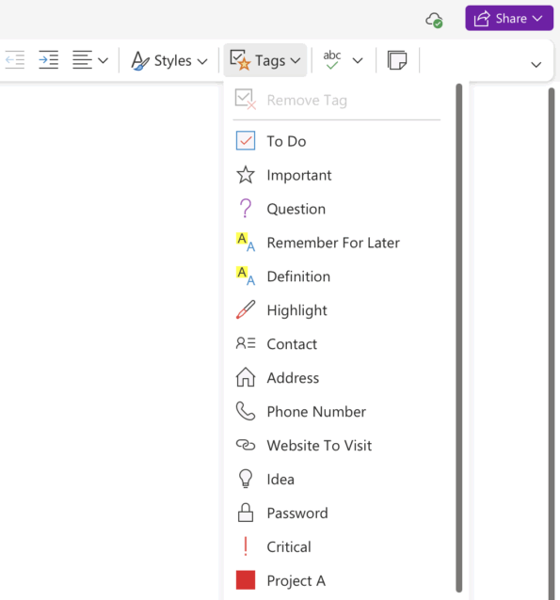
Task: Click the purple Share button
Action: [509, 18]
